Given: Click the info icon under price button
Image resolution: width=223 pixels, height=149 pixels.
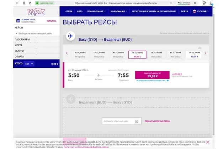Looking at the screenshot, I should tap(168, 81).
